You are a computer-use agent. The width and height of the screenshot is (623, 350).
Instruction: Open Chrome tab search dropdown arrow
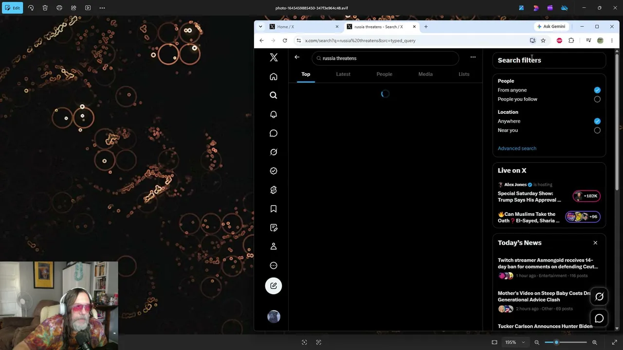pyautogui.click(x=260, y=27)
